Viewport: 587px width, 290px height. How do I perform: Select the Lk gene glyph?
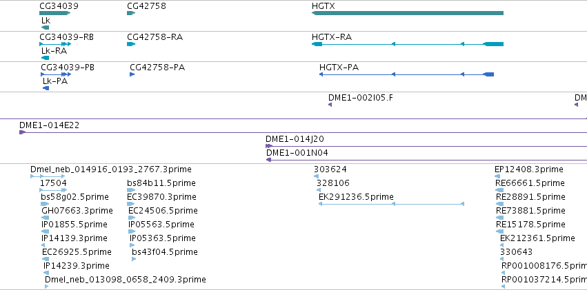click(46, 28)
